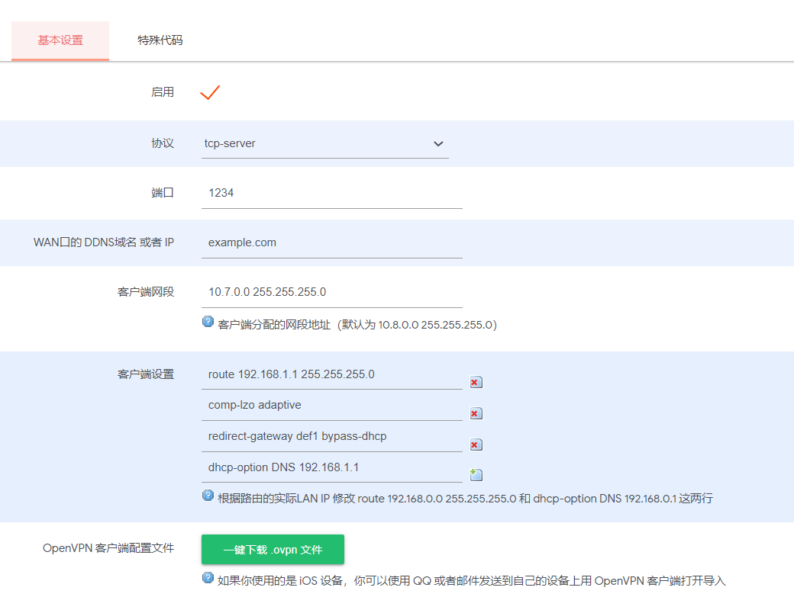Delete the redirect-gateway def1 bypass-dhcp entry
The image size is (794, 597).
click(x=476, y=445)
